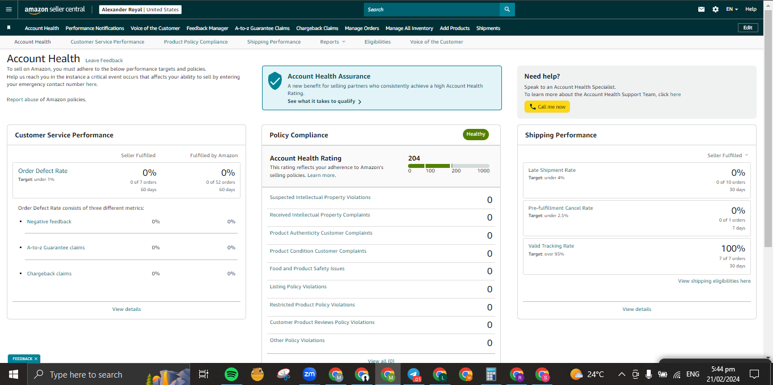Click the microphone tray icon
773x385 pixels.
point(649,374)
